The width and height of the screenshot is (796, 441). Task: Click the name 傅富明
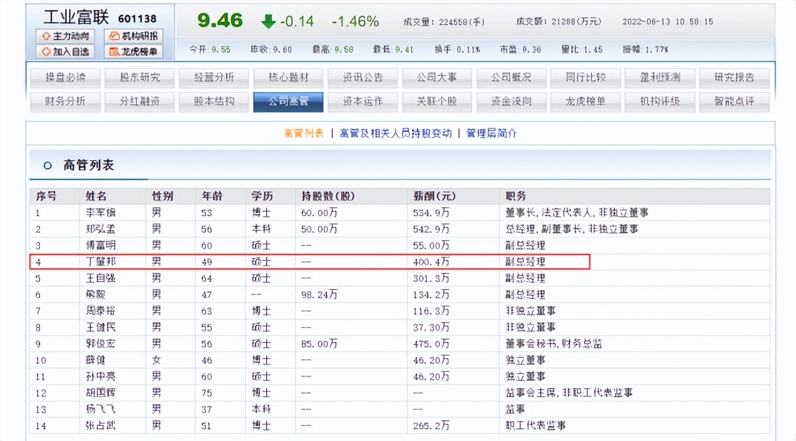click(101, 245)
